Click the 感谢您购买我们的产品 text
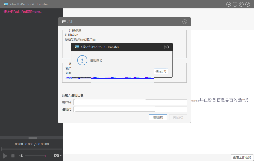The width and height of the screenshot is (254, 161). point(81,39)
